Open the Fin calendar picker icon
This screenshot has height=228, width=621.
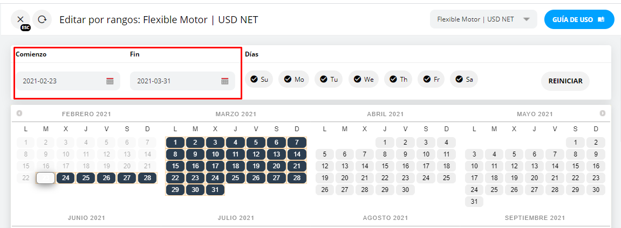point(225,81)
